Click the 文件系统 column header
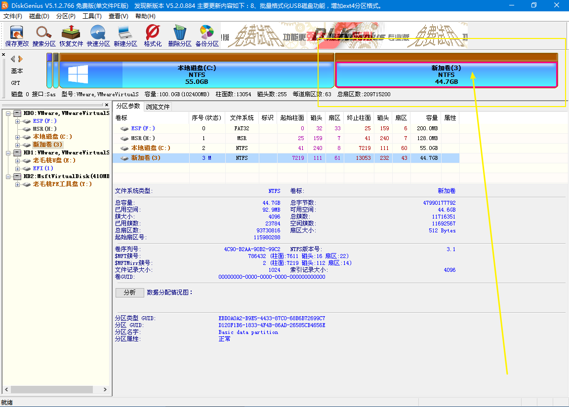The height and width of the screenshot is (407, 569). (242, 118)
